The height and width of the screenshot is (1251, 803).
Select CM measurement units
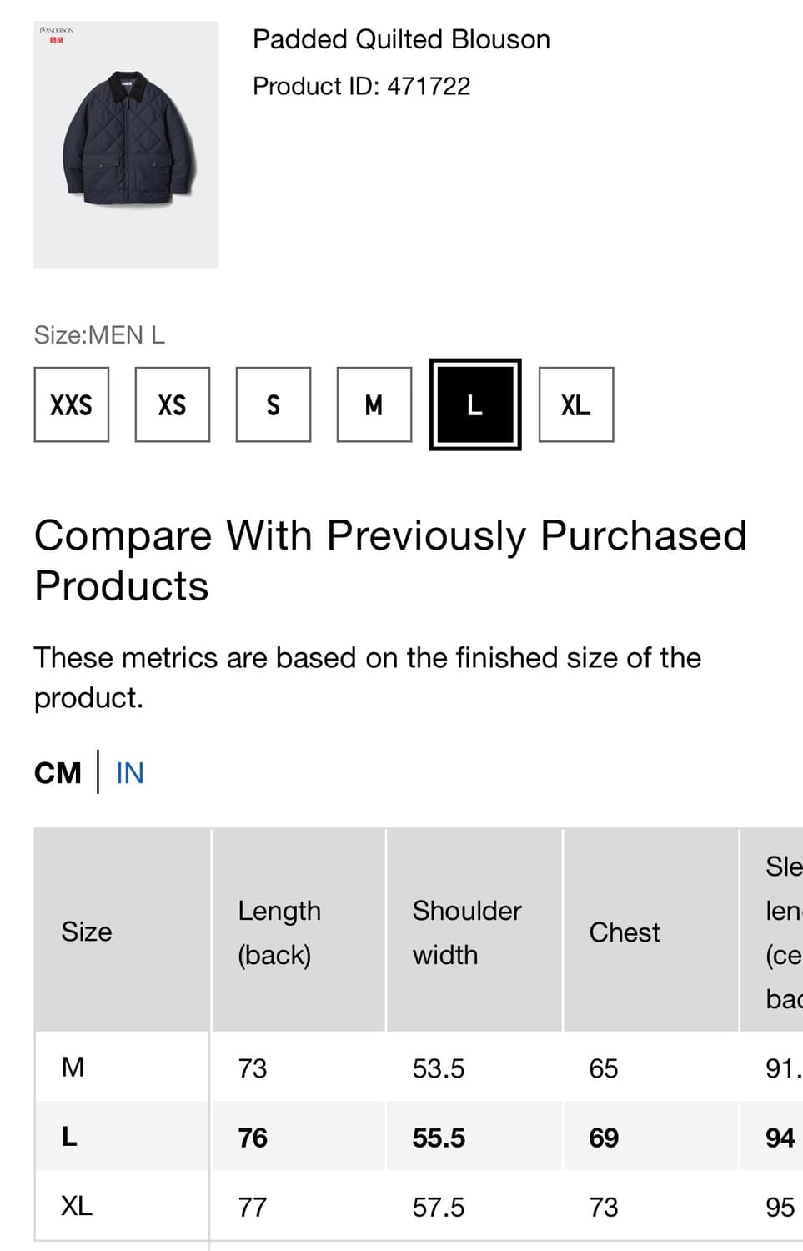coord(58,773)
